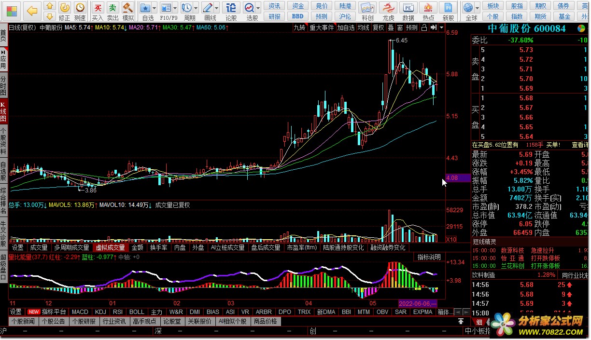This screenshot has width=591, height=340.
Task: Select the BOLL indicator tab
Action: pos(137,312)
